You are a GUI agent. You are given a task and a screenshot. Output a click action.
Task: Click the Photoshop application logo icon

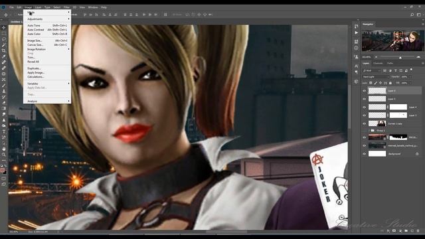click(x=3, y=7)
